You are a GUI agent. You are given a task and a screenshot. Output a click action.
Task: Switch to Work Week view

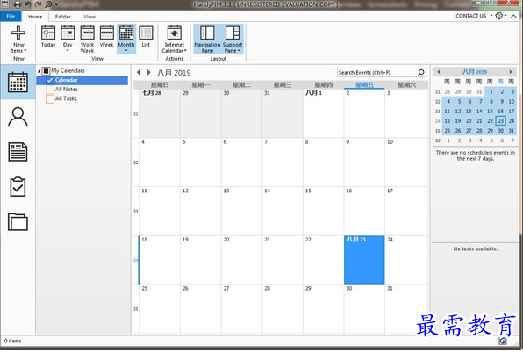[x=87, y=40]
